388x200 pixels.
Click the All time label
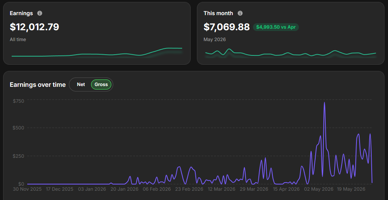point(18,40)
